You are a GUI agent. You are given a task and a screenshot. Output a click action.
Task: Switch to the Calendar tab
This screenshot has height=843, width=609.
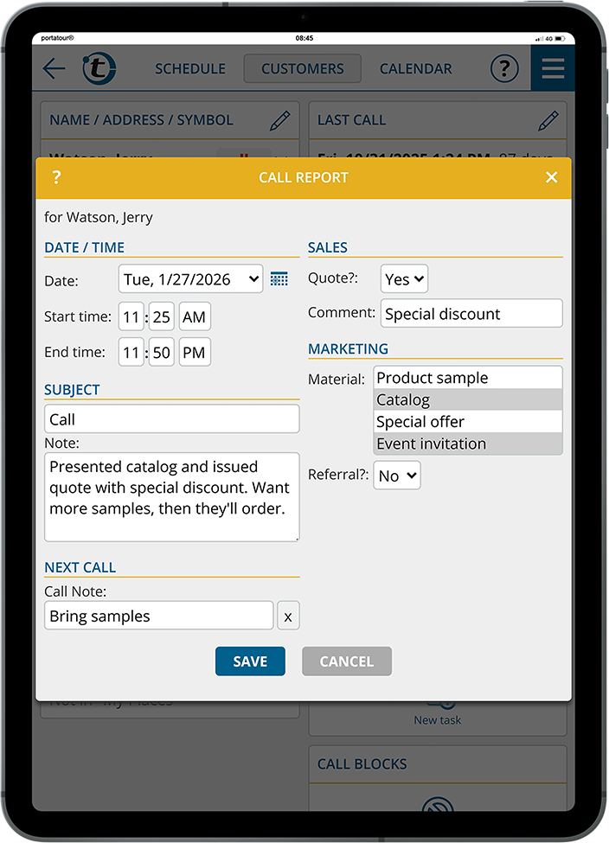tap(415, 69)
